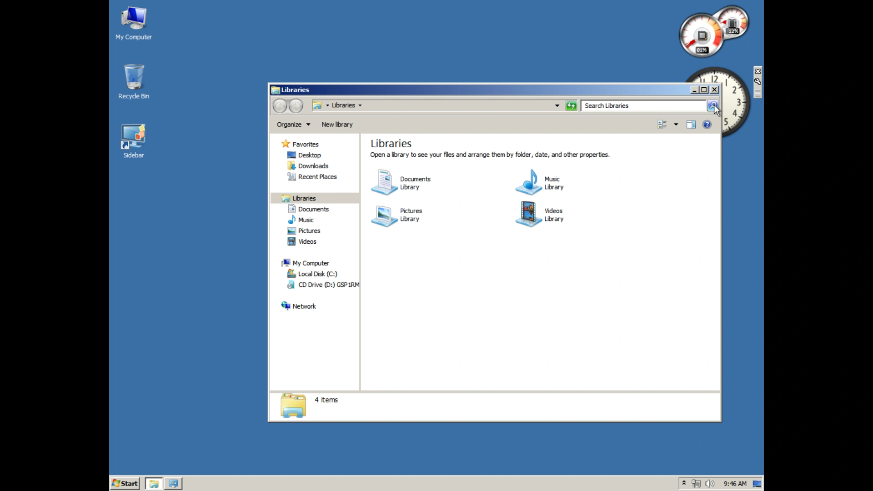Open the Pictures Library icon

click(x=384, y=215)
